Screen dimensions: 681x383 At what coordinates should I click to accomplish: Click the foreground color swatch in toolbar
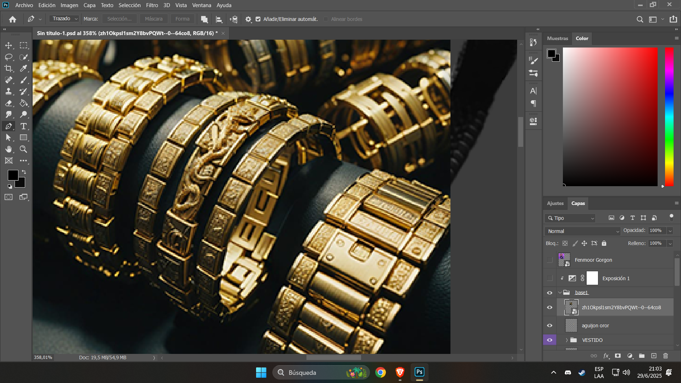click(x=13, y=175)
